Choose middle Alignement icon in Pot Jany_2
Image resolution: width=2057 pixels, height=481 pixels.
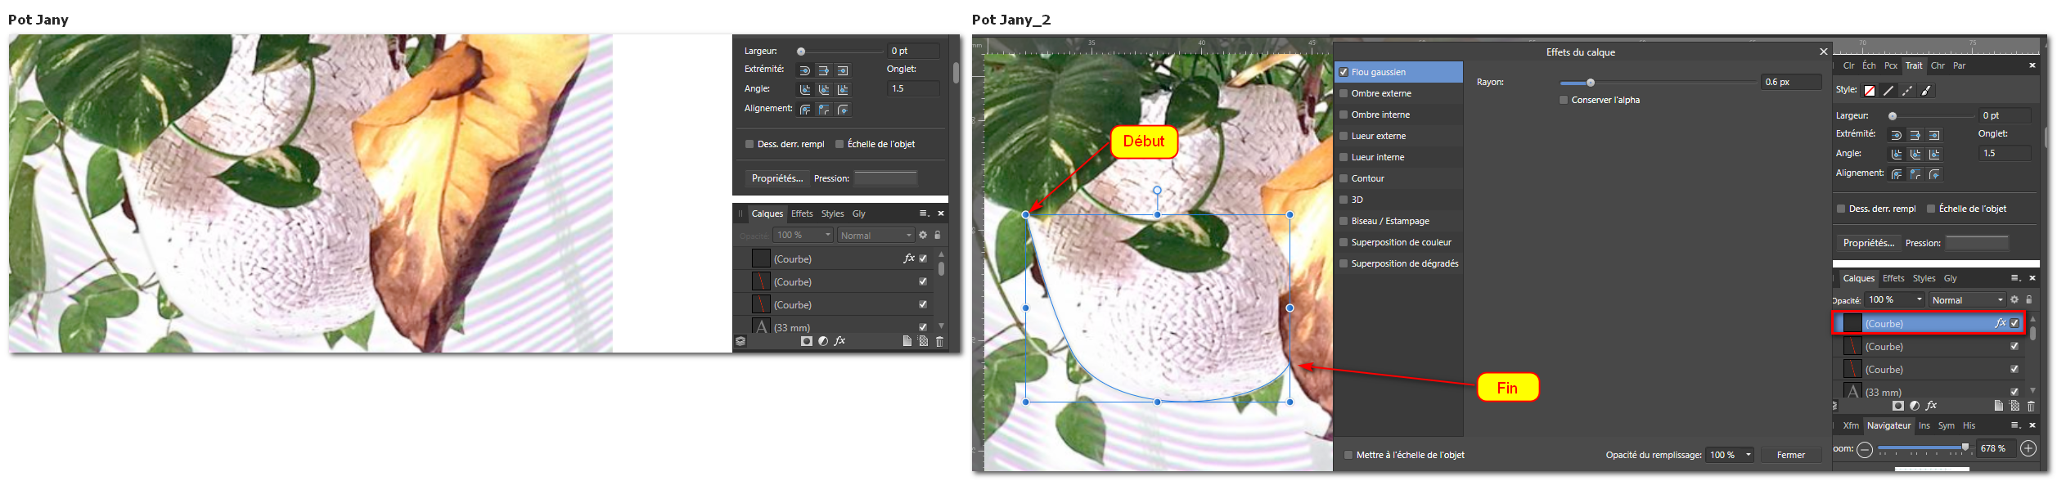pos(1915,174)
